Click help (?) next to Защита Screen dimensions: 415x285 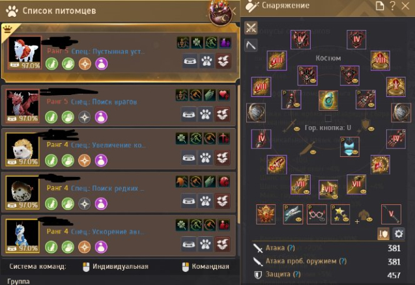[x=297, y=275]
